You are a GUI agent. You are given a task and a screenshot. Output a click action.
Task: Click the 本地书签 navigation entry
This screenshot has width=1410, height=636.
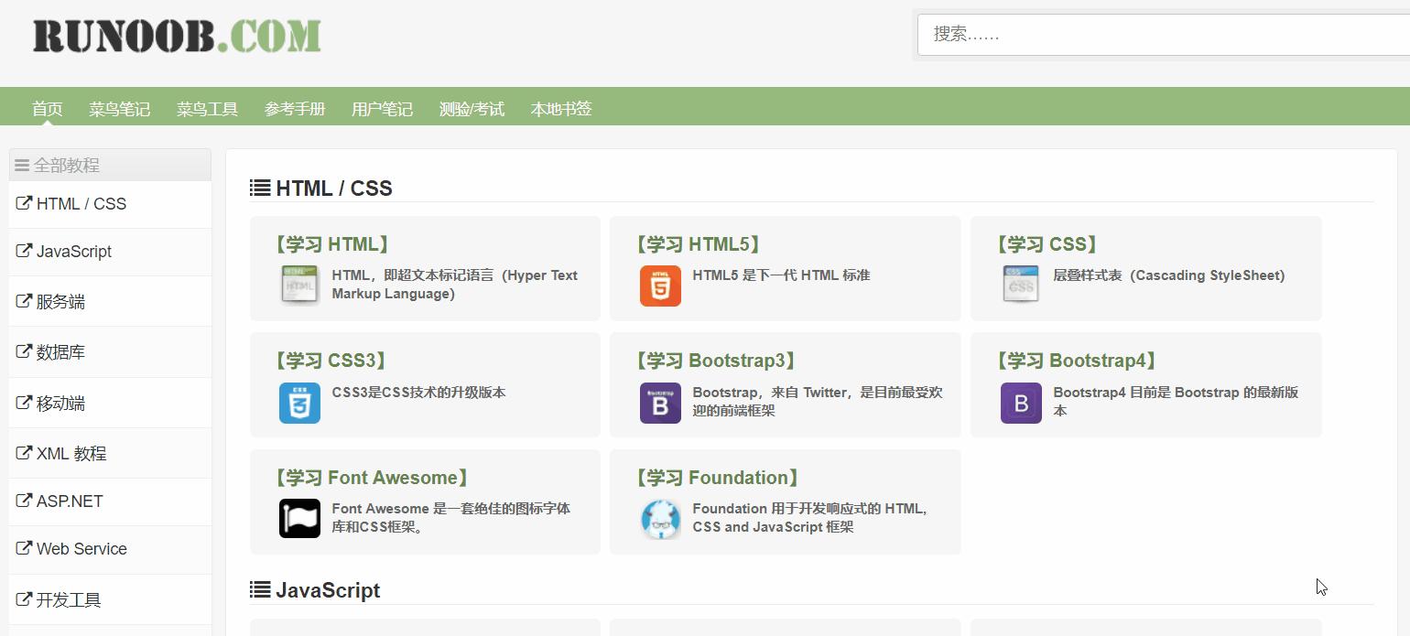(x=560, y=108)
